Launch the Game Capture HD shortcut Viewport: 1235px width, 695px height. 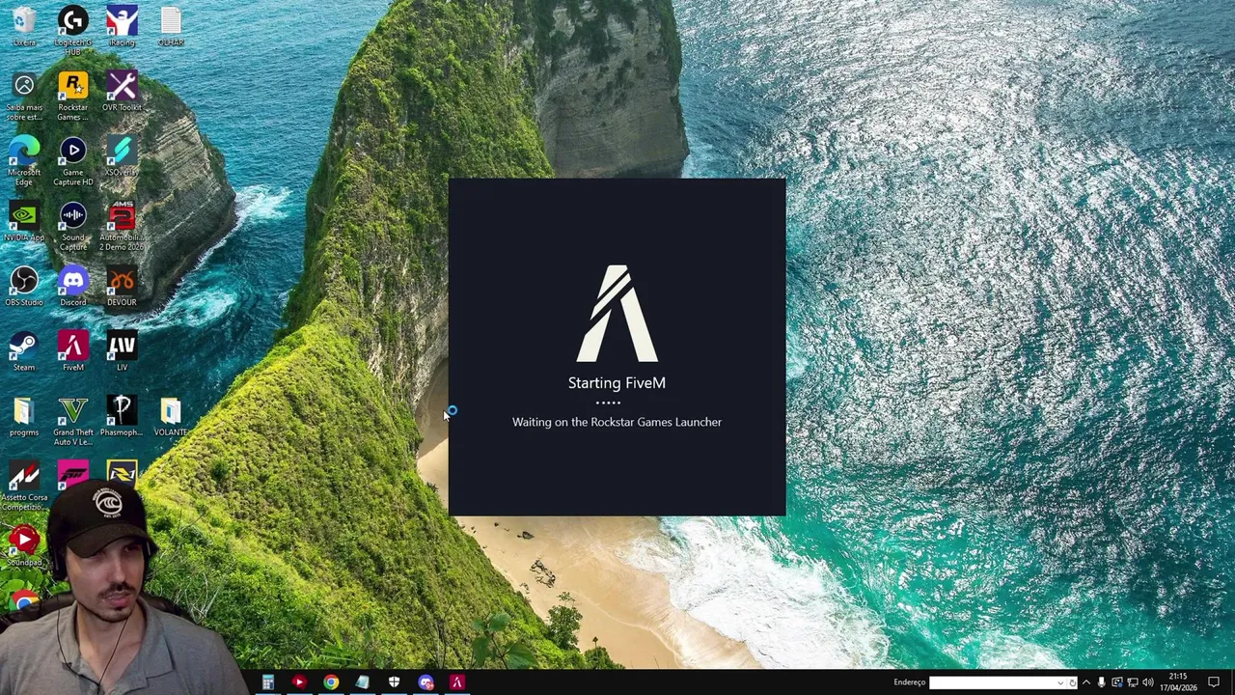(x=72, y=161)
